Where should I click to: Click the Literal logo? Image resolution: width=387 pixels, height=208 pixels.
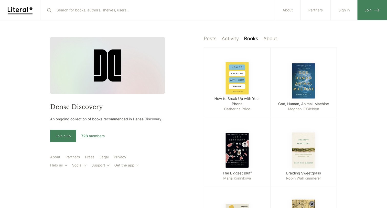tap(20, 10)
